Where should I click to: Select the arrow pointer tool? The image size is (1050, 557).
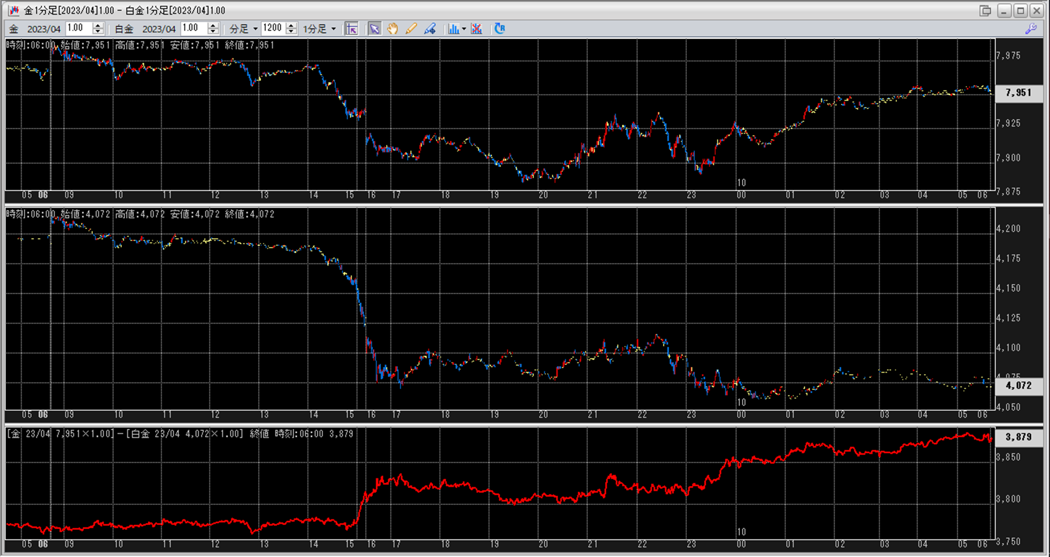[x=375, y=29]
